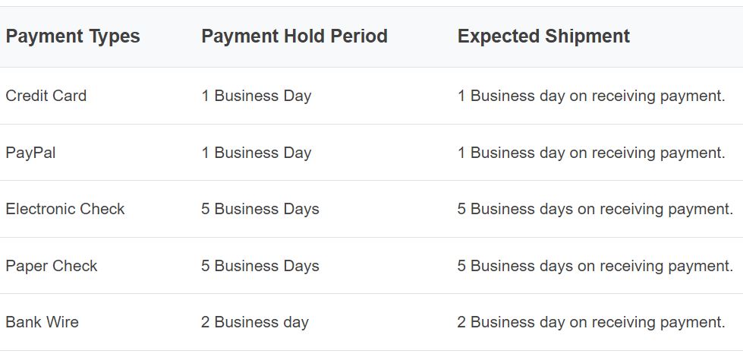Click the Payment Hold Period column header

[x=294, y=36]
